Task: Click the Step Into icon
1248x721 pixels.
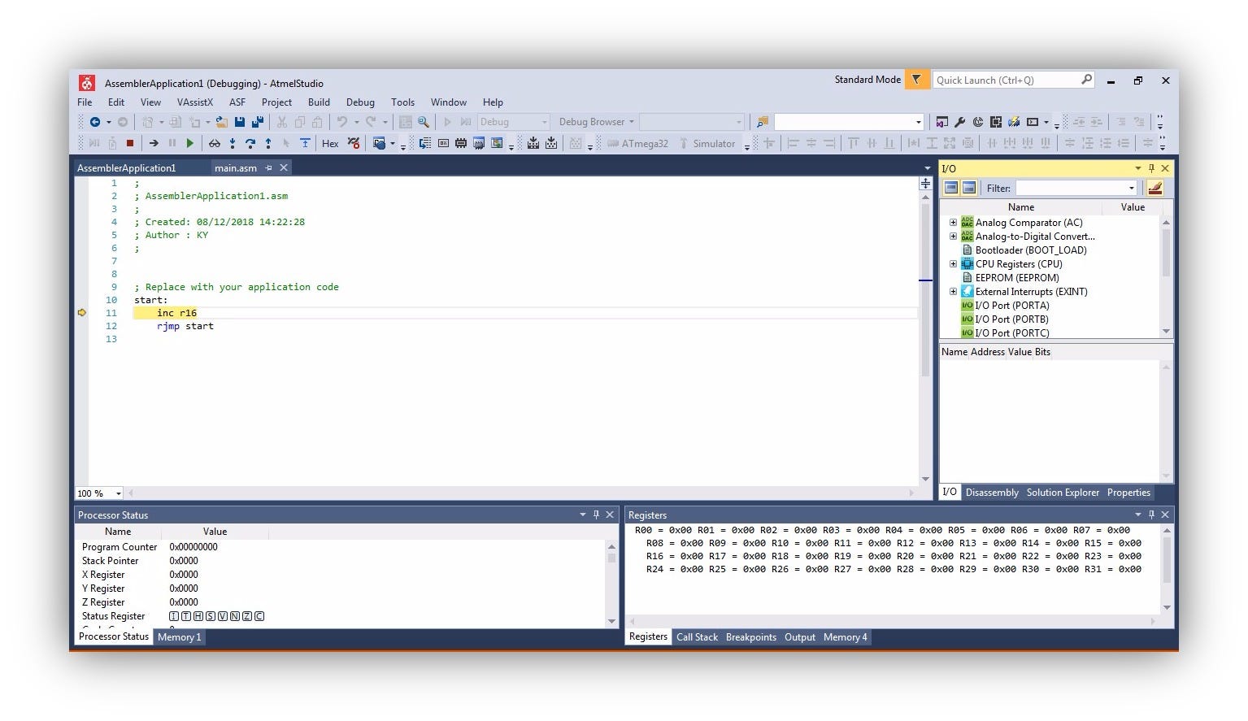Action: (233, 144)
